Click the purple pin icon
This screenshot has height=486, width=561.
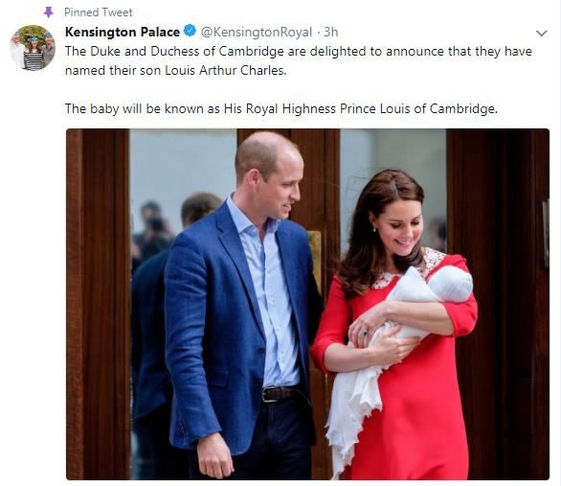(x=48, y=12)
